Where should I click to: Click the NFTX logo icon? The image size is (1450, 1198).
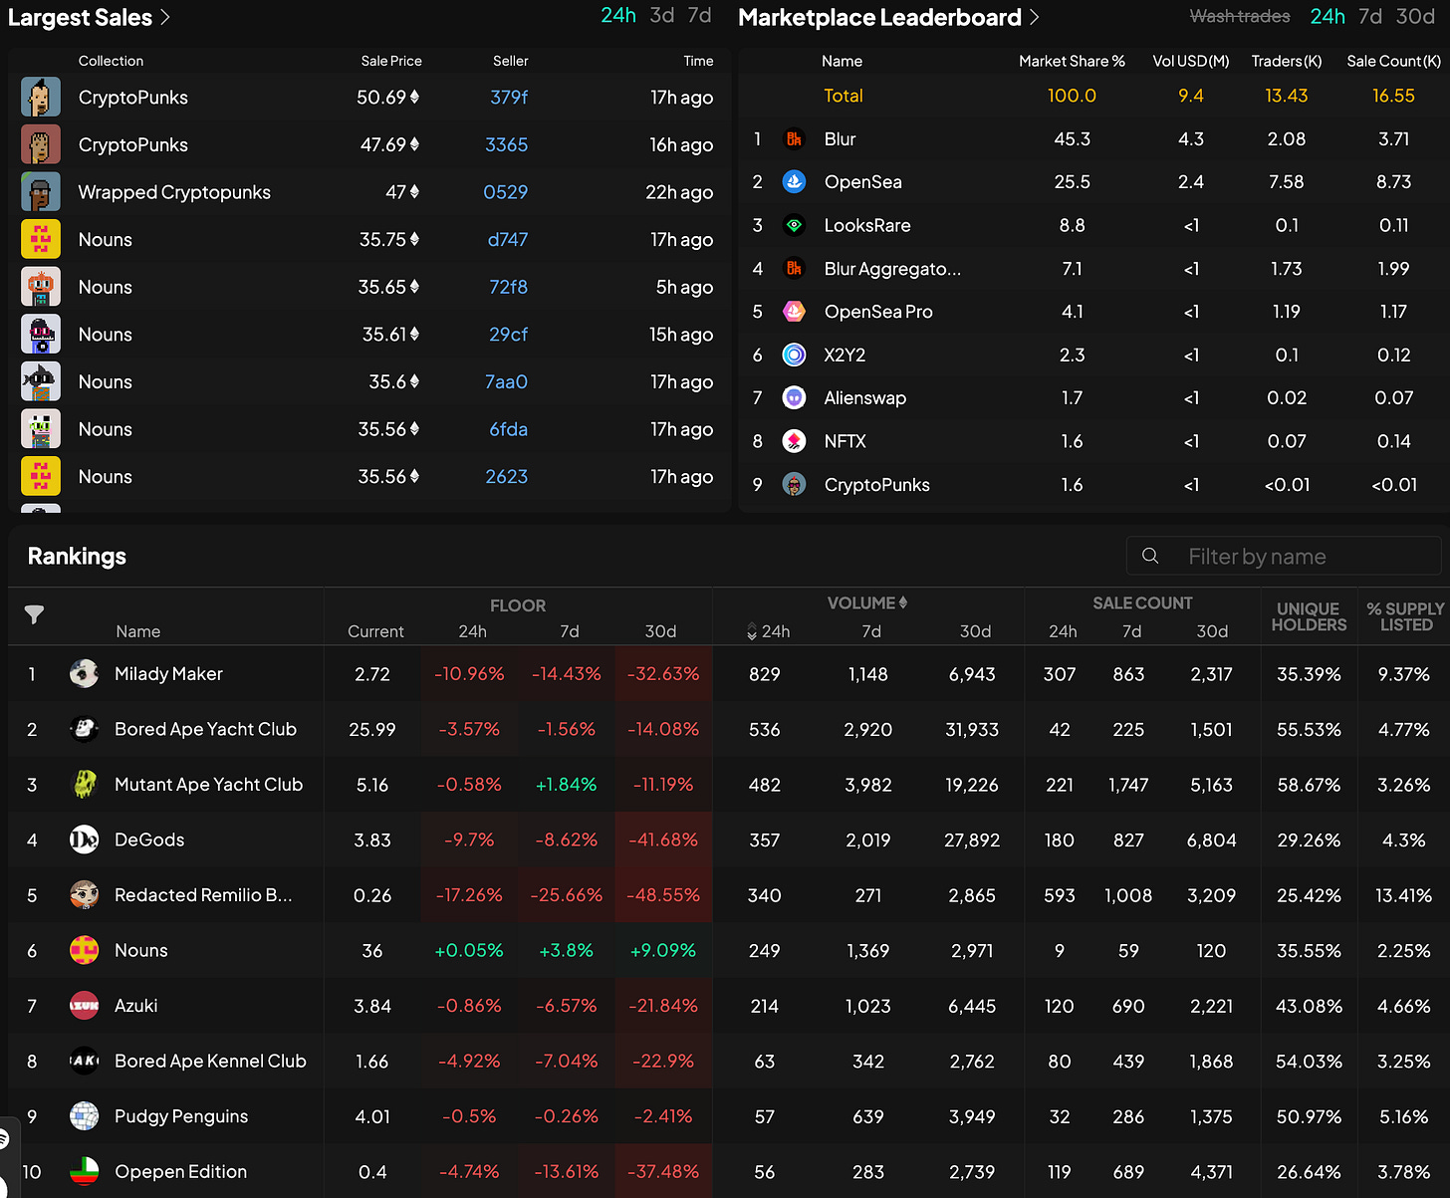pos(794,441)
